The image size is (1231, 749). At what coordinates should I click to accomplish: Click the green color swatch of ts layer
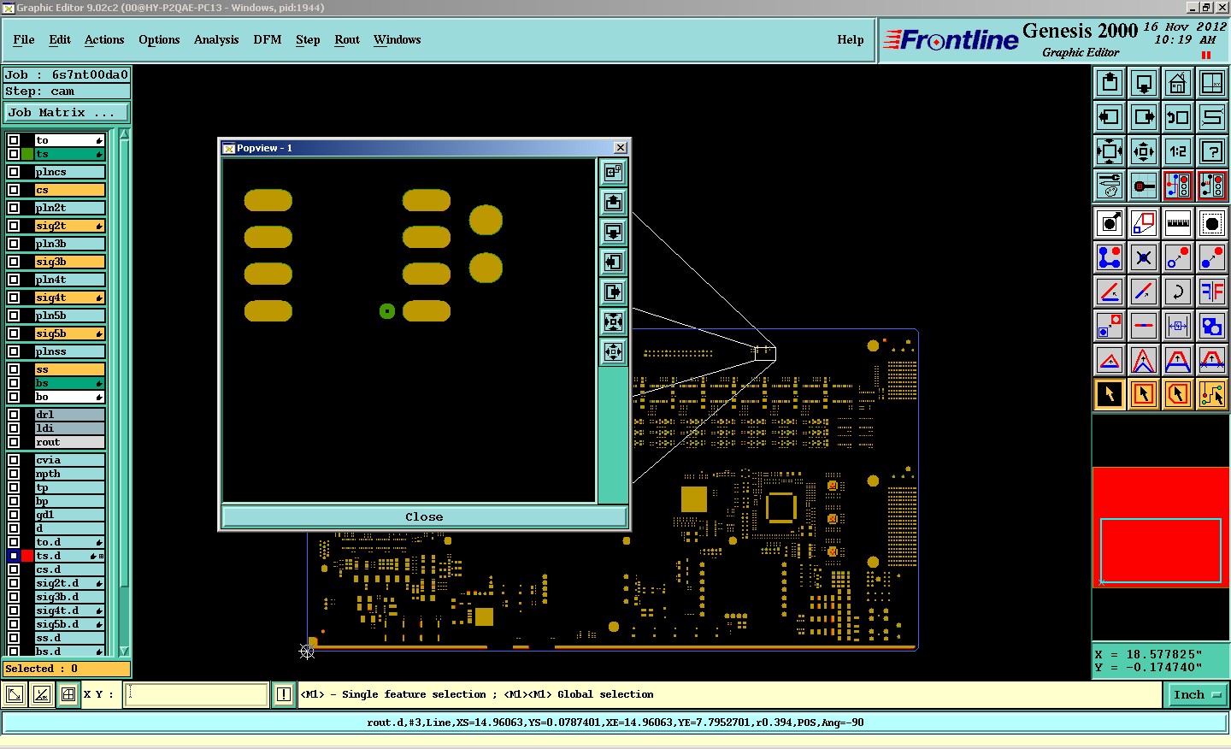pos(27,154)
